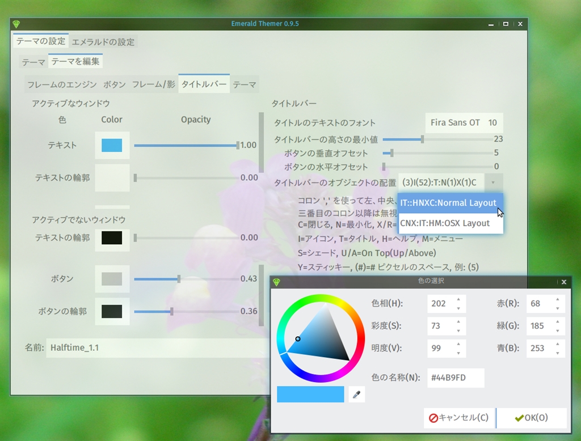This screenshot has width=581, height=441.
Task: Increase the 色相(H) value
Action: (x=458, y=299)
